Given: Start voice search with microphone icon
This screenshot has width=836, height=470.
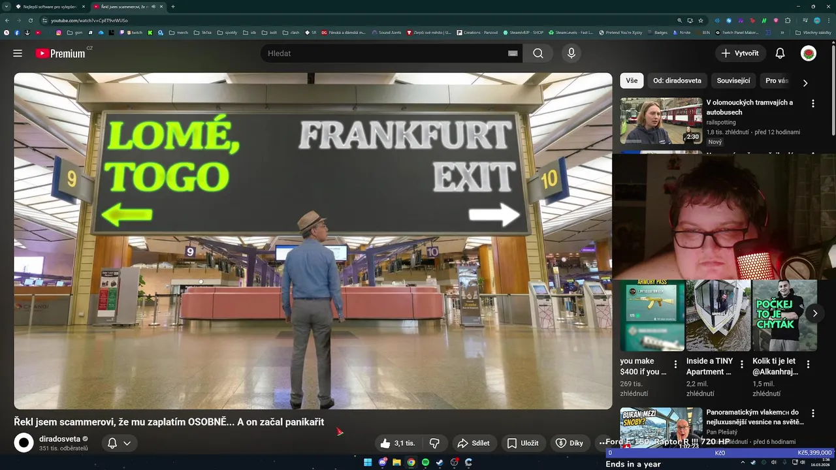Looking at the screenshot, I should point(571,54).
